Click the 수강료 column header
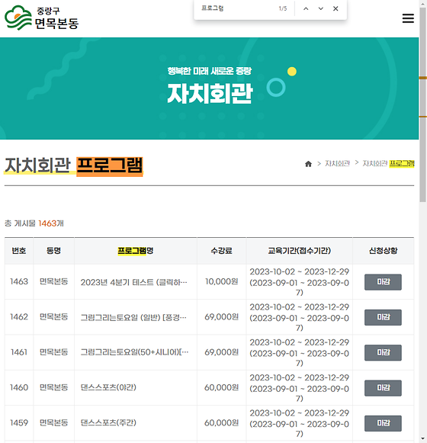This screenshot has height=443, width=427. (x=222, y=251)
